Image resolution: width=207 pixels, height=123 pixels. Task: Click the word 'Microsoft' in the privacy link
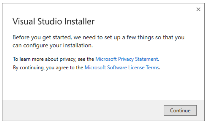[106, 59]
